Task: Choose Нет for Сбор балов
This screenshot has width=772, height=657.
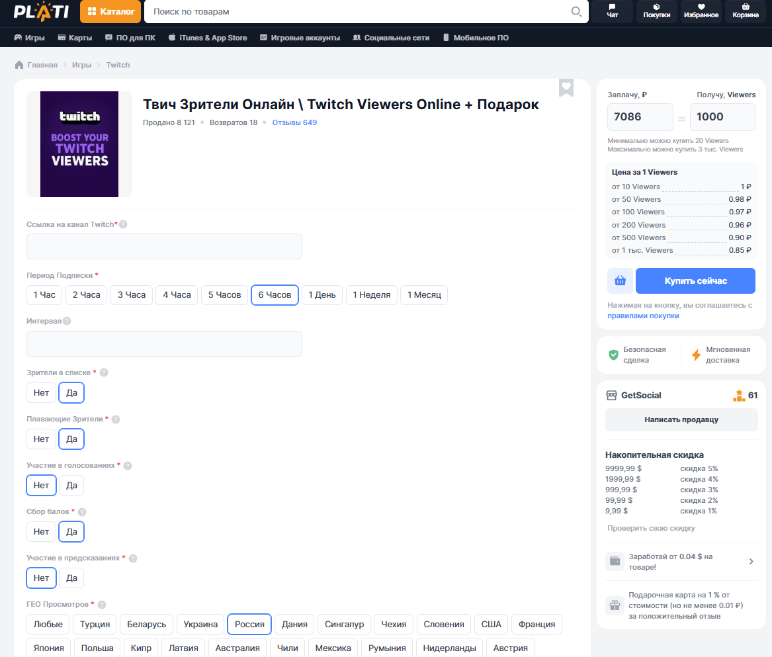Action: point(42,532)
